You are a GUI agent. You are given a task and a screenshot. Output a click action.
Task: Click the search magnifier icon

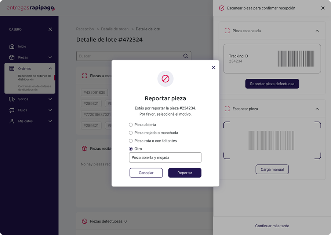tap(186, 56)
